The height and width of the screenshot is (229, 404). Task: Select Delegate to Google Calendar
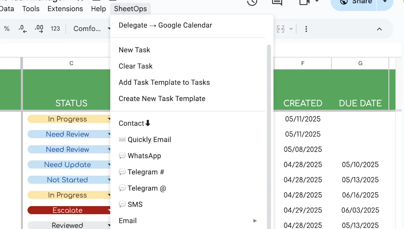pos(165,25)
